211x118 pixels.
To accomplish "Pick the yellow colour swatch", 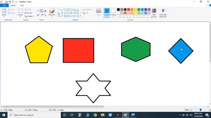I will coord(136,10).
